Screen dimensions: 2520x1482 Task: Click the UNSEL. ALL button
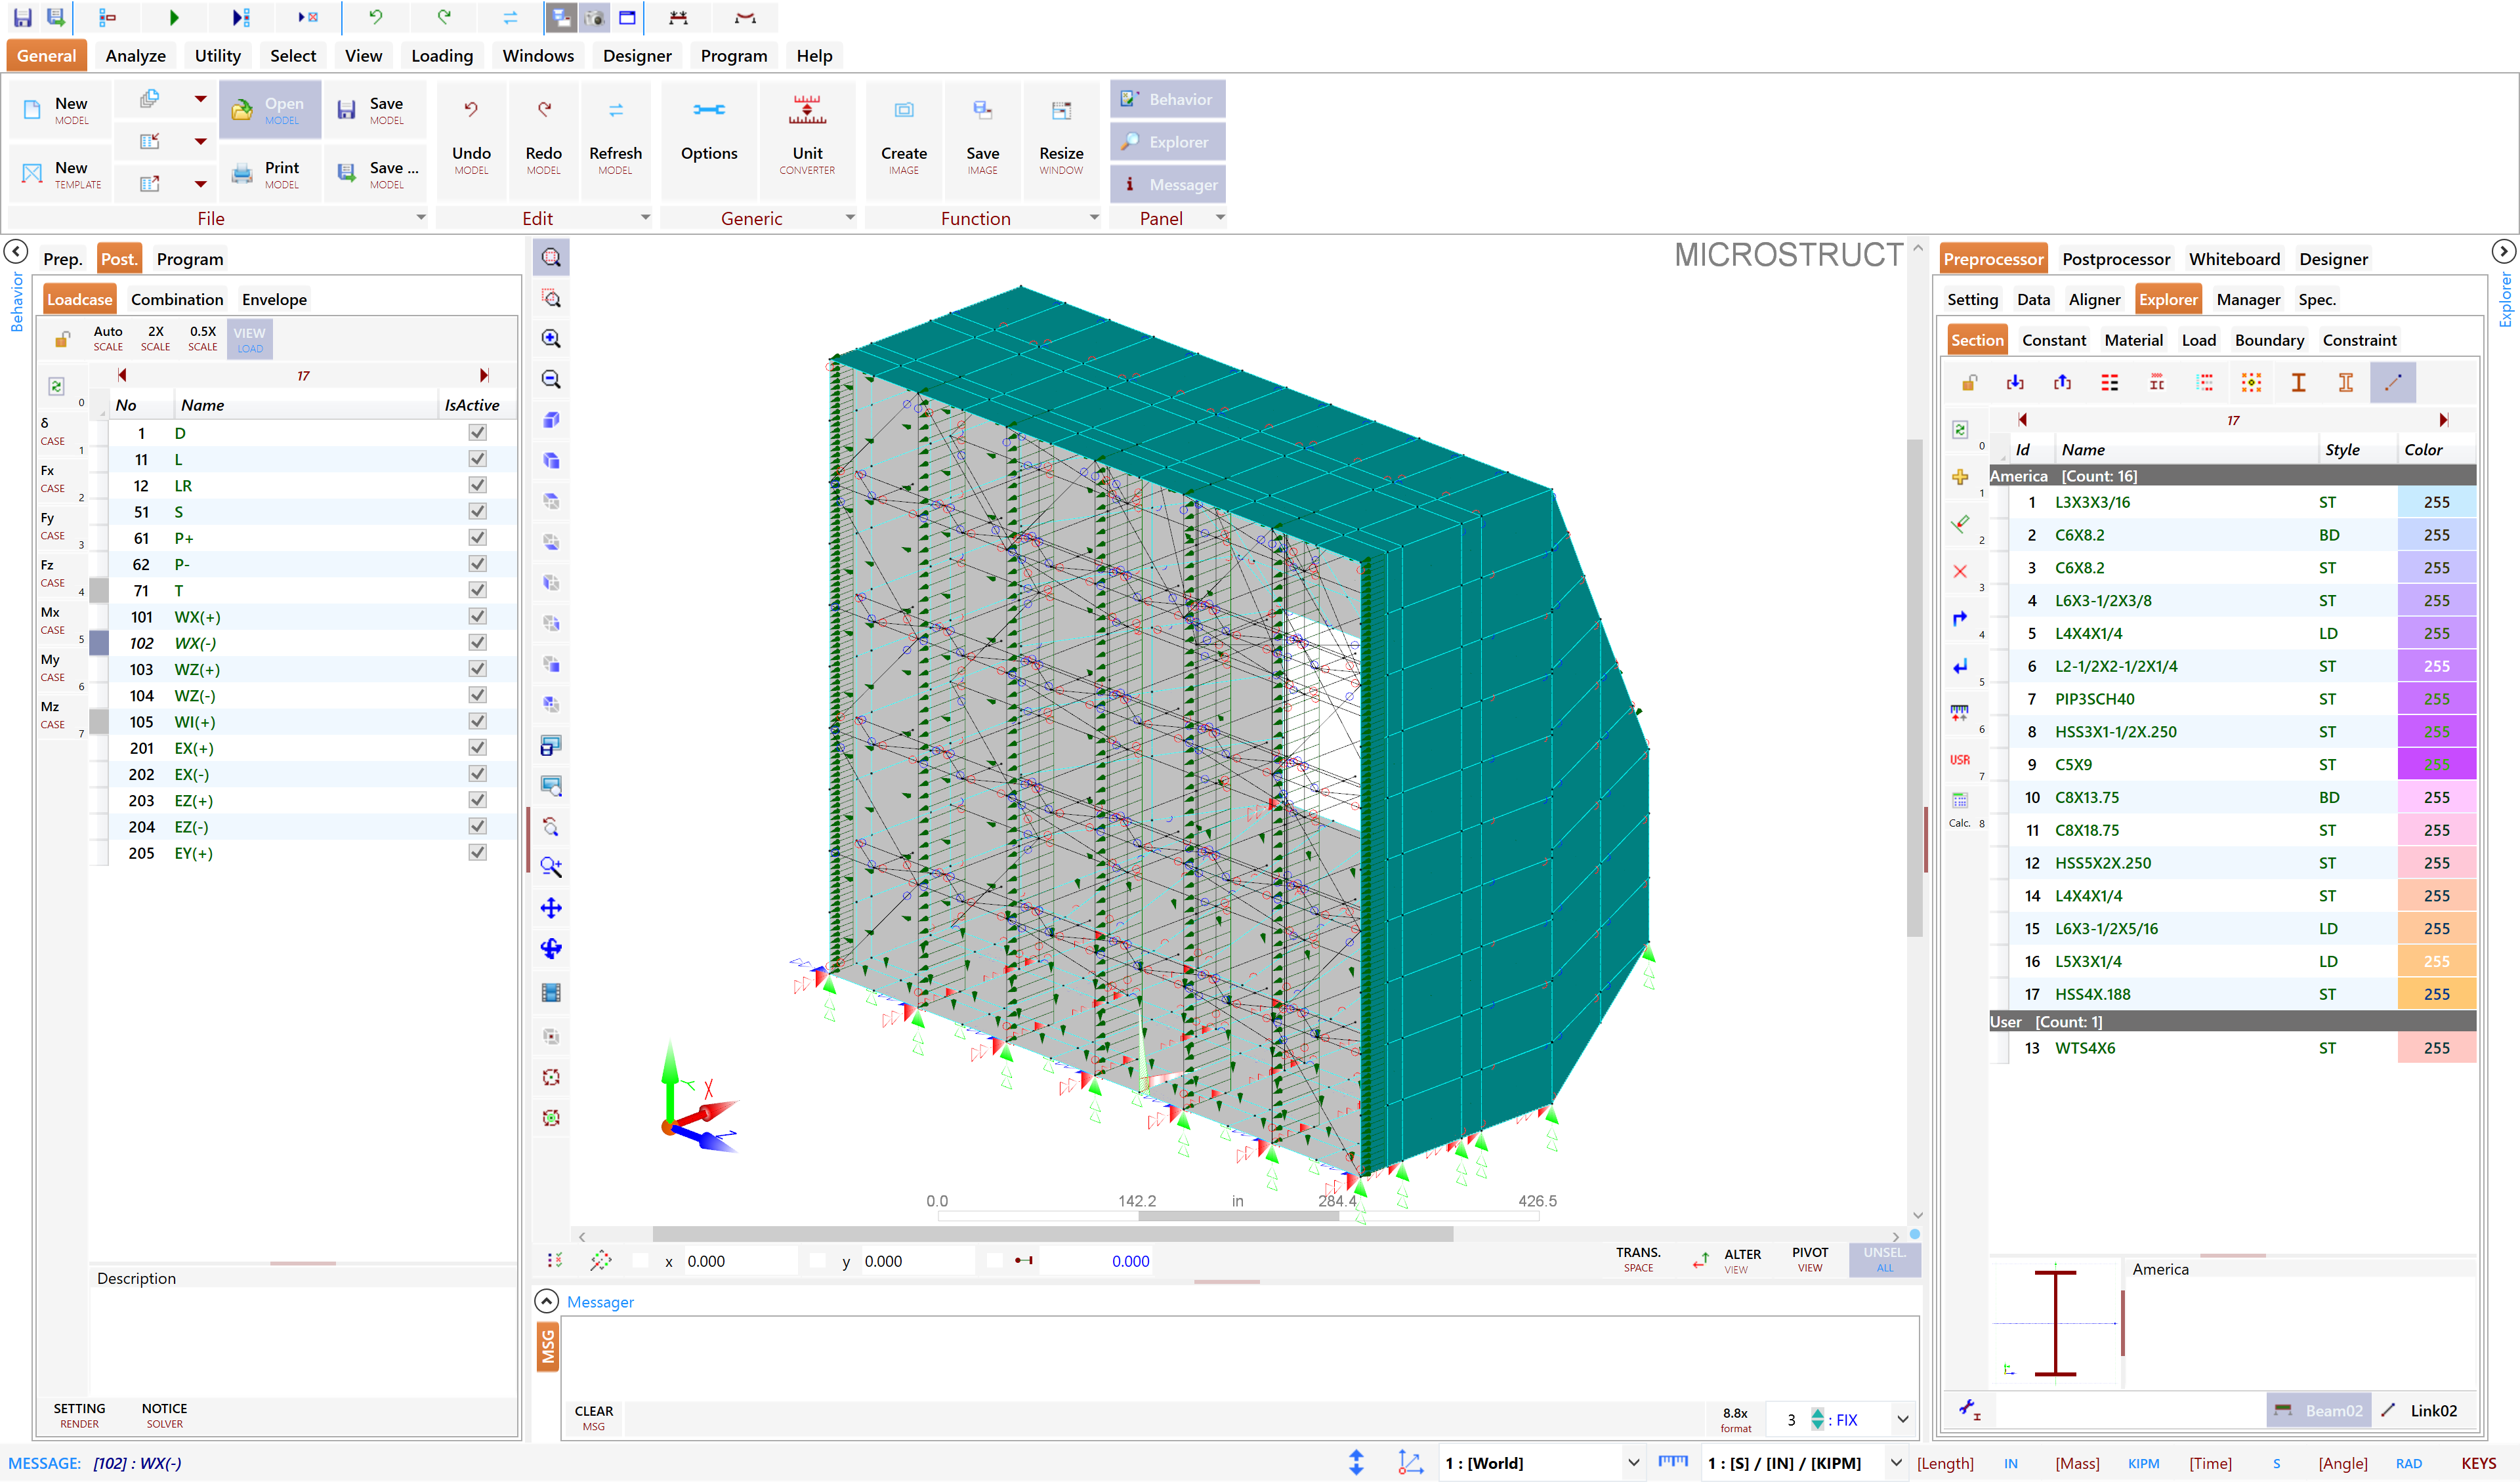[1884, 1259]
